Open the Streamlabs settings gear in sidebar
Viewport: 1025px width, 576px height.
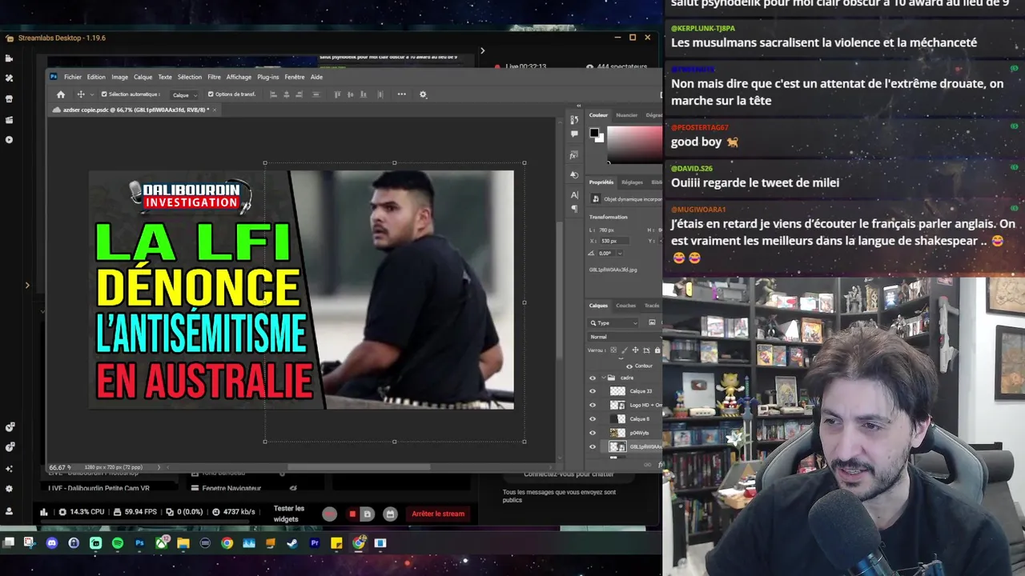[x=9, y=489]
